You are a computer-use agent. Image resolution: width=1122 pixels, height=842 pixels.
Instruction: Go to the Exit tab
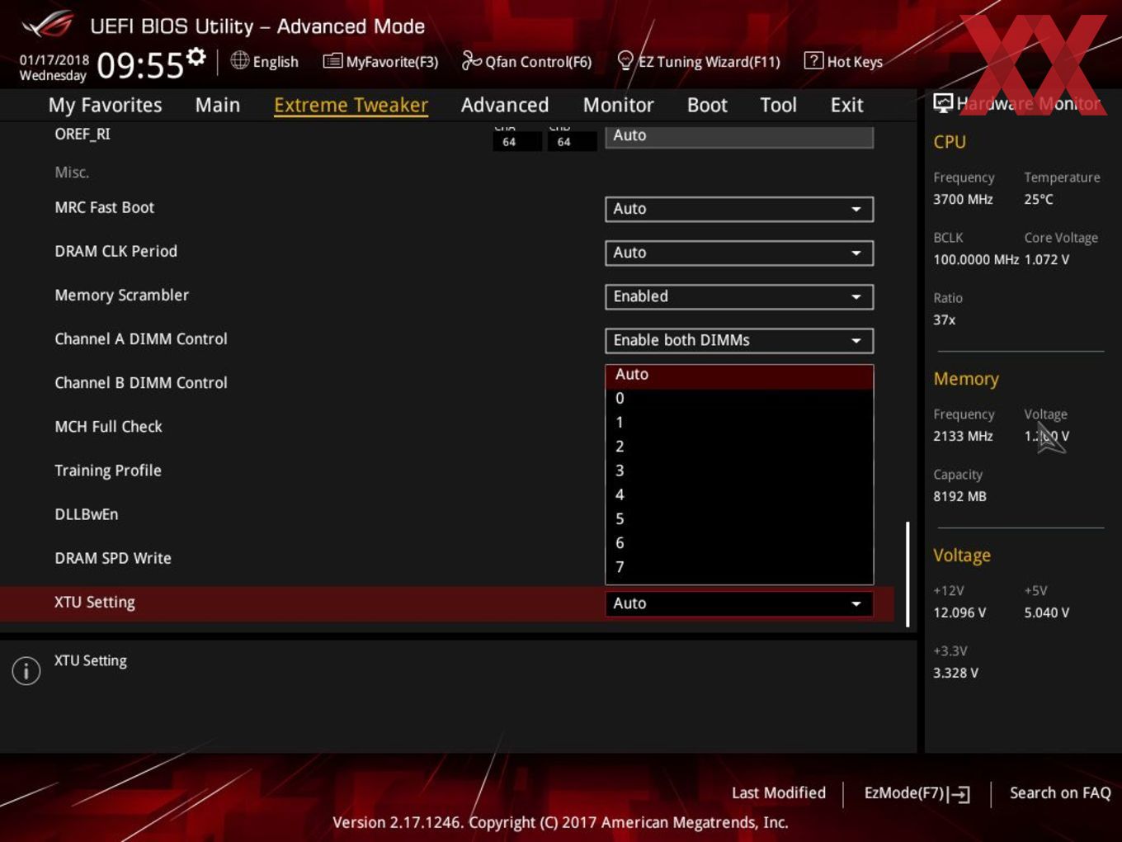(846, 105)
